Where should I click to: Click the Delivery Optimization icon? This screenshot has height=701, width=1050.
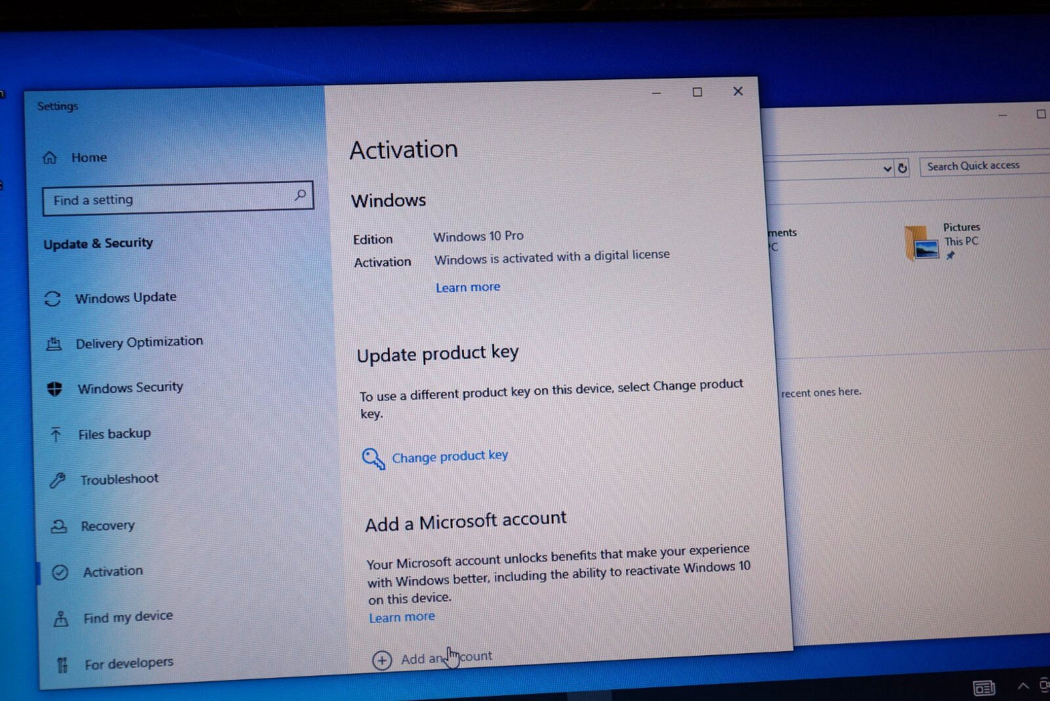[x=54, y=344]
